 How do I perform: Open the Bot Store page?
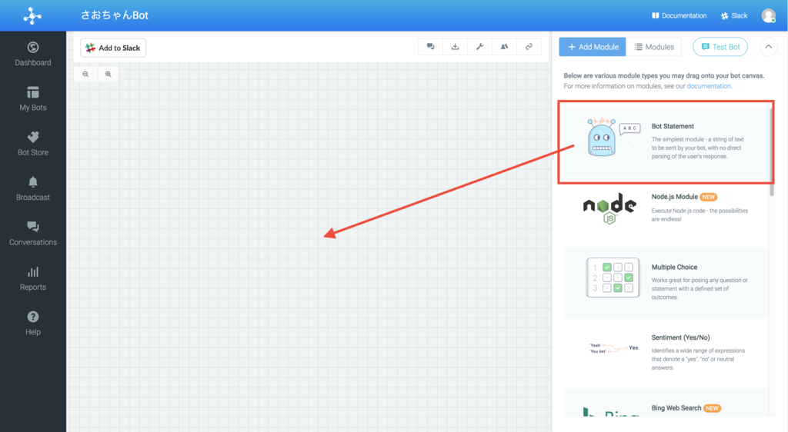tap(32, 144)
